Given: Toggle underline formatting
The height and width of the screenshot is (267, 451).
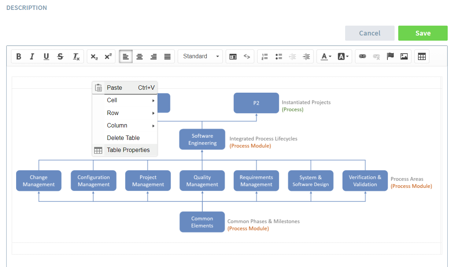Looking at the screenshot, I should [x=46, y=56].
